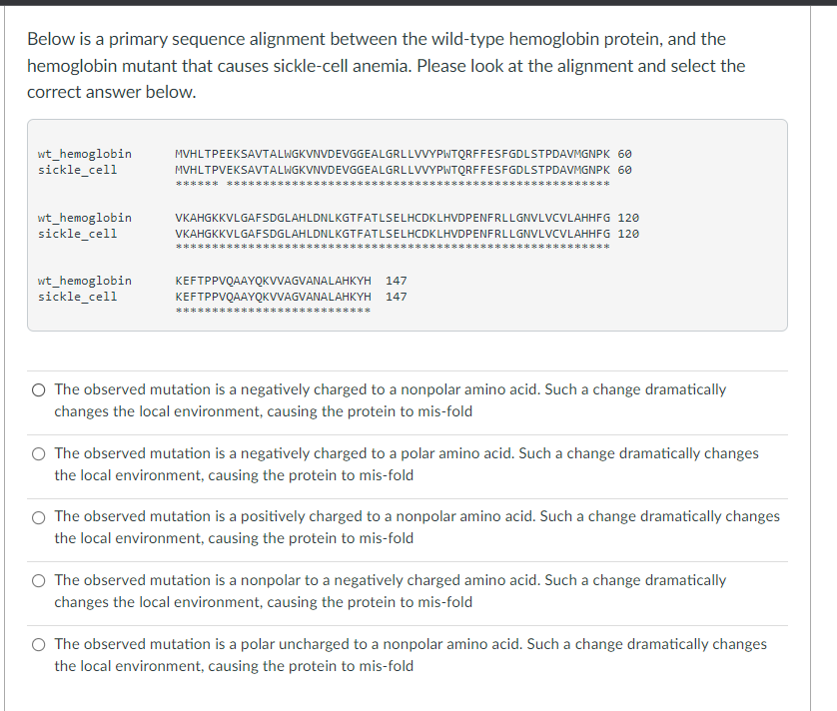Click the residue count 147 in the last block
The height and width of the screenshot is (711, 837).
(396, 296)
